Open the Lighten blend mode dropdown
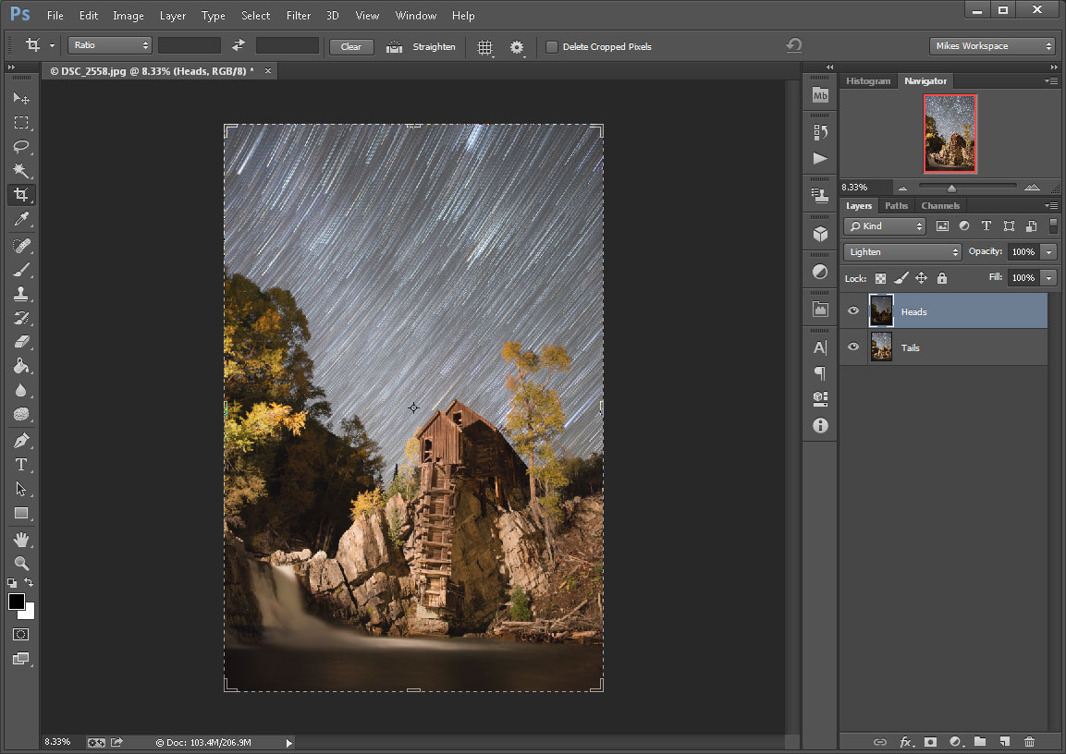The width and height of the screenshot is (1066, 754). [902, 252]
